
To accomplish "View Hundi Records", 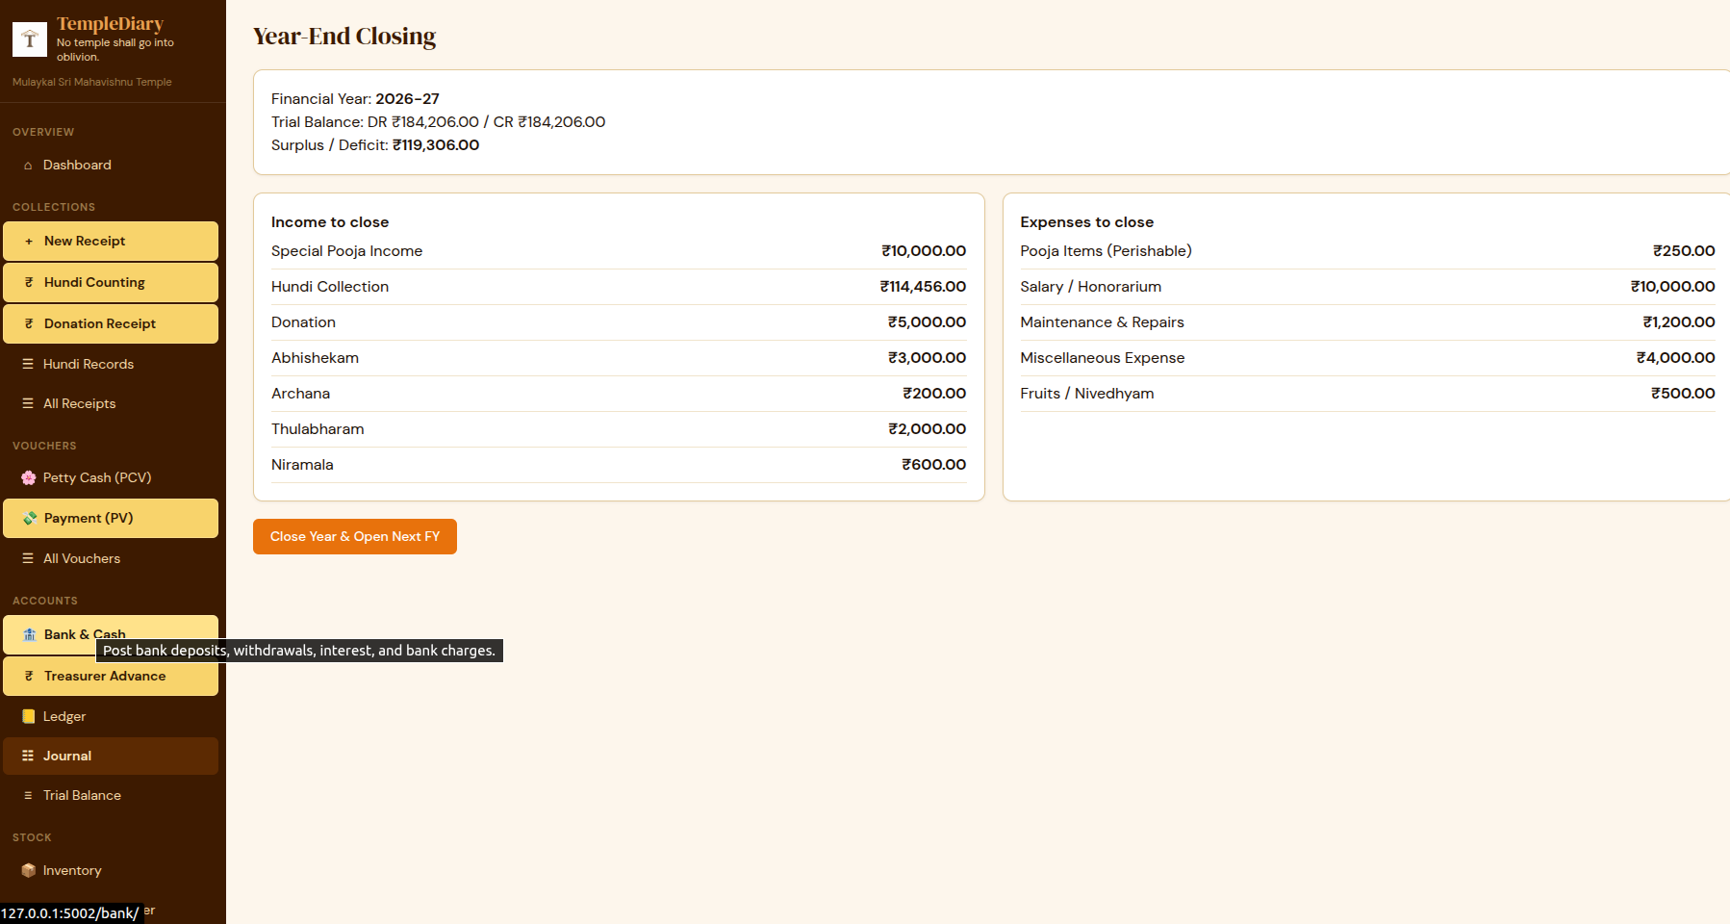I will coord(111,364).
